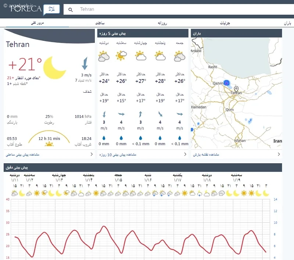Open مشاهده پیش بینی 10 روزه link

pyautogui.click(x=118, y=154)
